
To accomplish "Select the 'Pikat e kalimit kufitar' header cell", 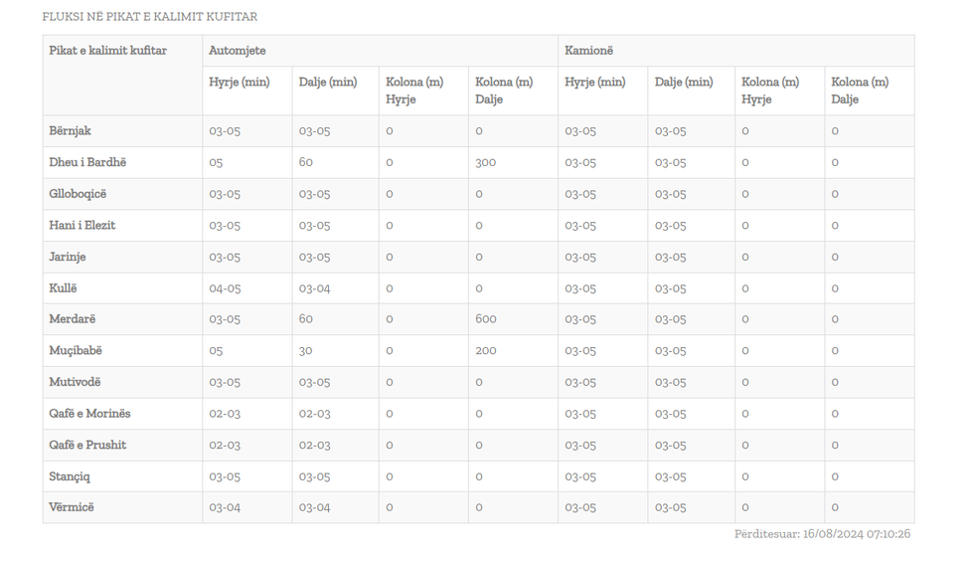I will tap(108, 51).
